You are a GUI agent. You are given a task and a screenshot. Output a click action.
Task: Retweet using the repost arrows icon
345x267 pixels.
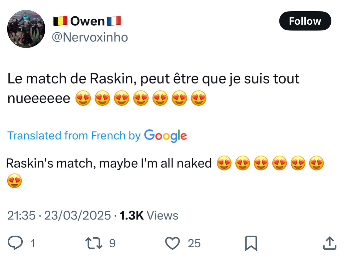94,243
